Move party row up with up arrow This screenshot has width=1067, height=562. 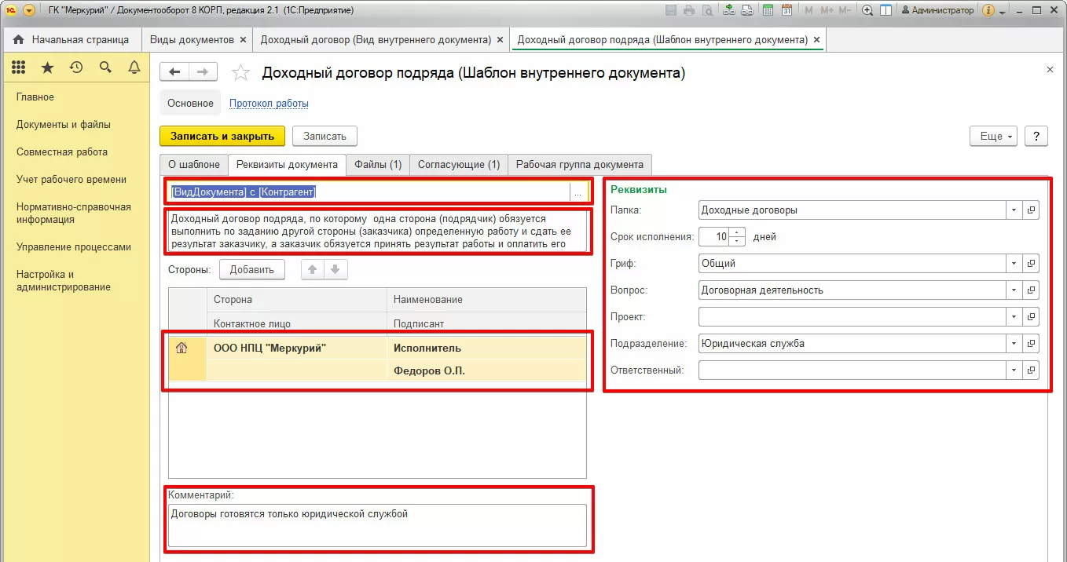point(312,269)
